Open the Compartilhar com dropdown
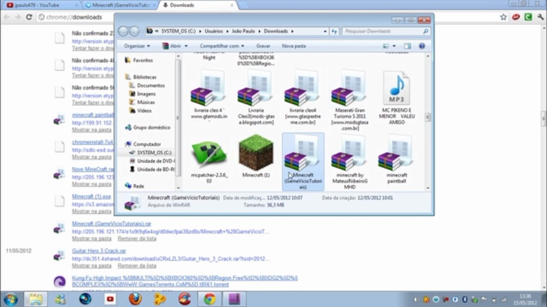Image resolution: width=547 pixels, height=307 pixels. (222, 46)
